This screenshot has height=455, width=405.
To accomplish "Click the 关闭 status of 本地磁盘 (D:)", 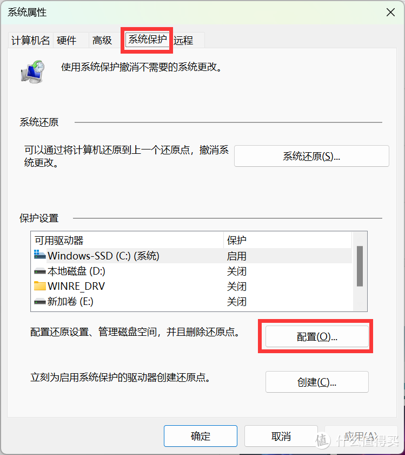I will pos(237,271).
